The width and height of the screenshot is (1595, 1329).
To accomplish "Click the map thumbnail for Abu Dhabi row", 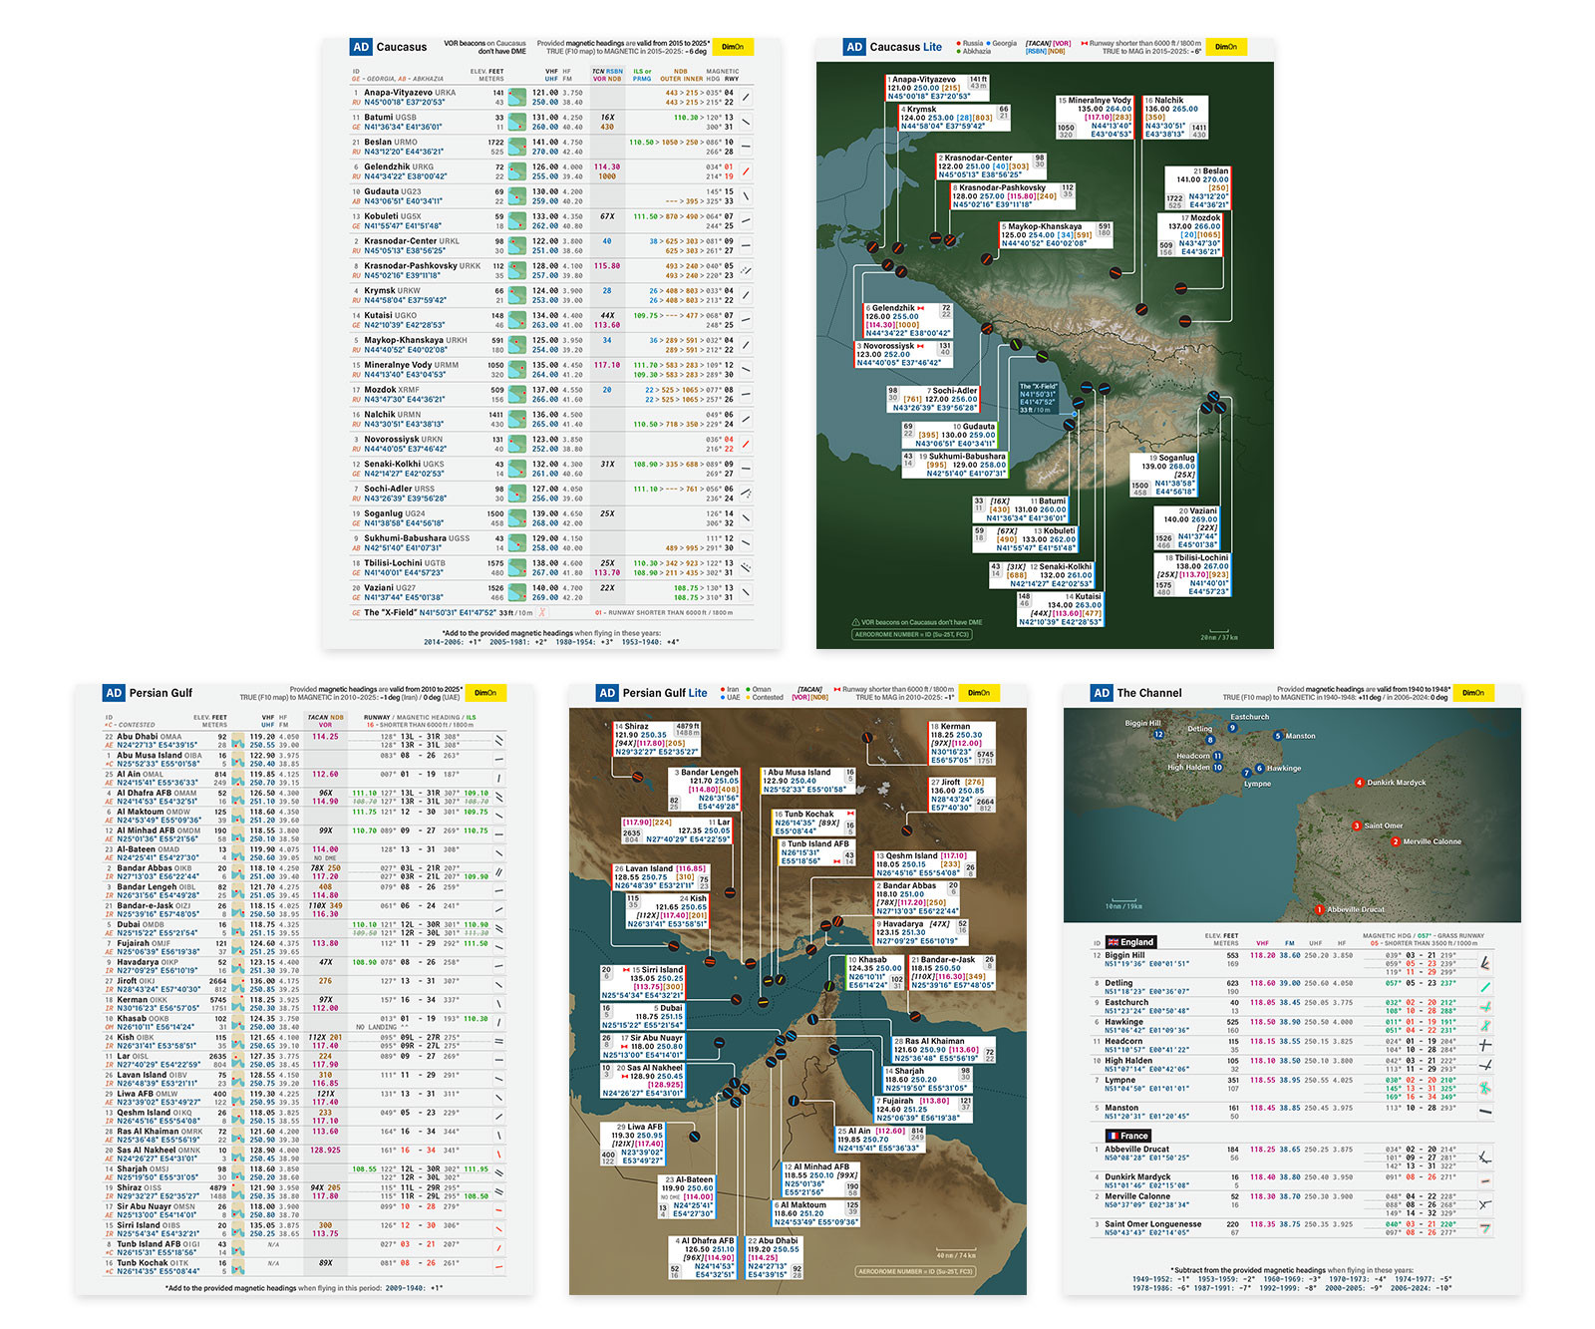I will pyautogui.click(x=238, y=741).
